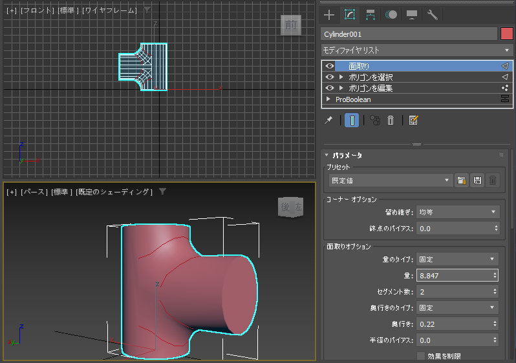516x363 pixels.
Task: Select the 面取り modifier in stack
Action: [417, 66]
